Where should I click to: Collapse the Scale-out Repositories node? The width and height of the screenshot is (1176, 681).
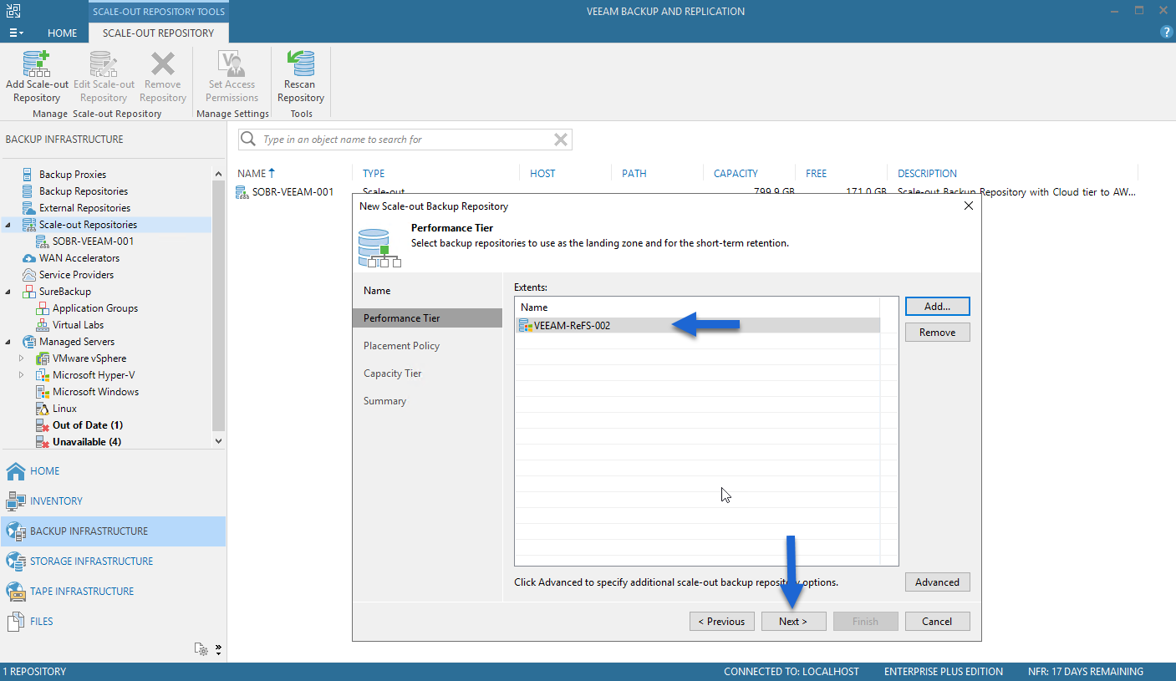8,225
